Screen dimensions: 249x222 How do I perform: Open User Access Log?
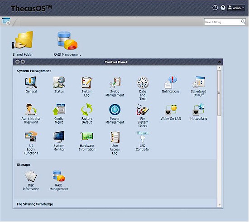[115, 143]
